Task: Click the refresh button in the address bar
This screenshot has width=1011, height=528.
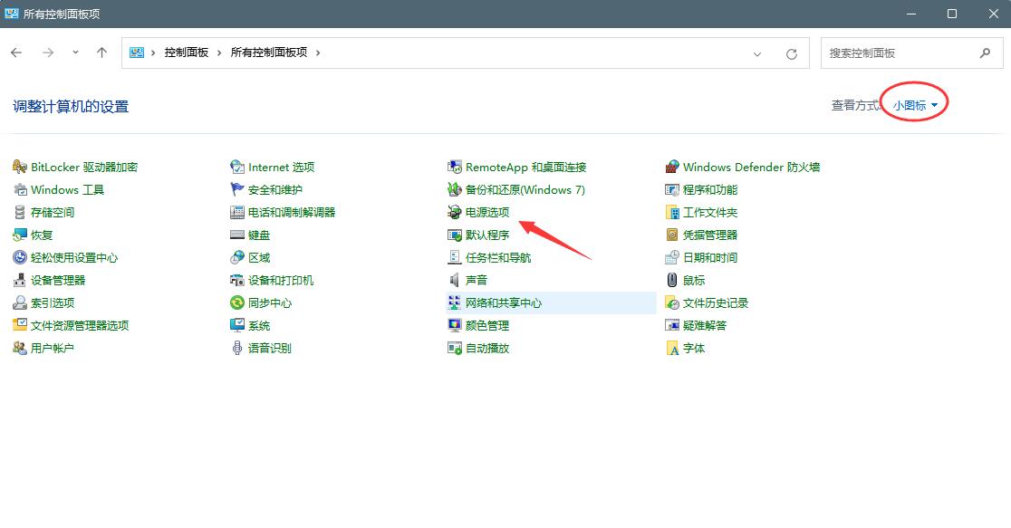Action: tap(793, 53)
